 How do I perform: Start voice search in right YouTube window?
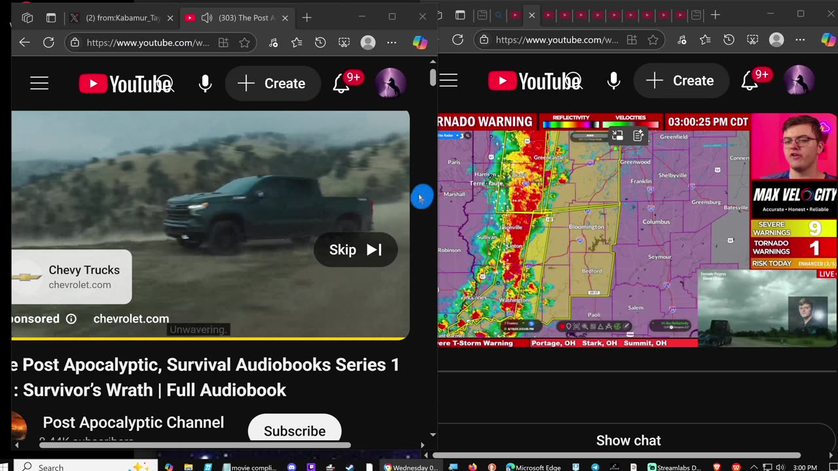click(x=613, y=80)
